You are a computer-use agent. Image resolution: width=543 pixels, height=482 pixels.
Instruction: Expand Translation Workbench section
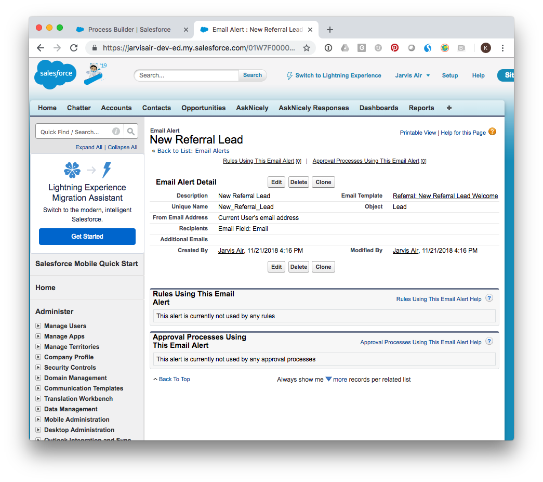(38, 398)
